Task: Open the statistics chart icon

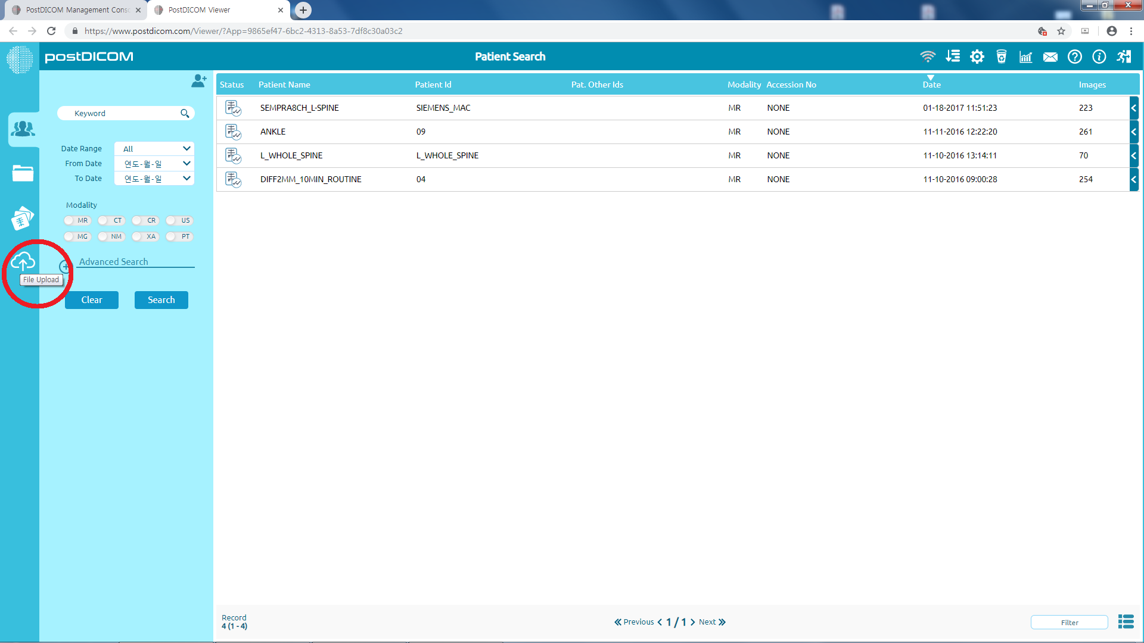Action: pos(1026,57)
